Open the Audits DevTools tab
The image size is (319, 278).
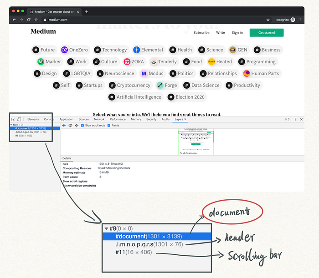pyautogui.click(x=165, y=119)
